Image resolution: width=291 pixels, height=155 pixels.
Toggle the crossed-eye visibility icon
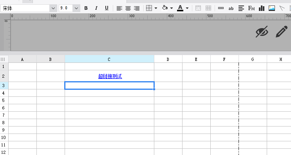262,32
